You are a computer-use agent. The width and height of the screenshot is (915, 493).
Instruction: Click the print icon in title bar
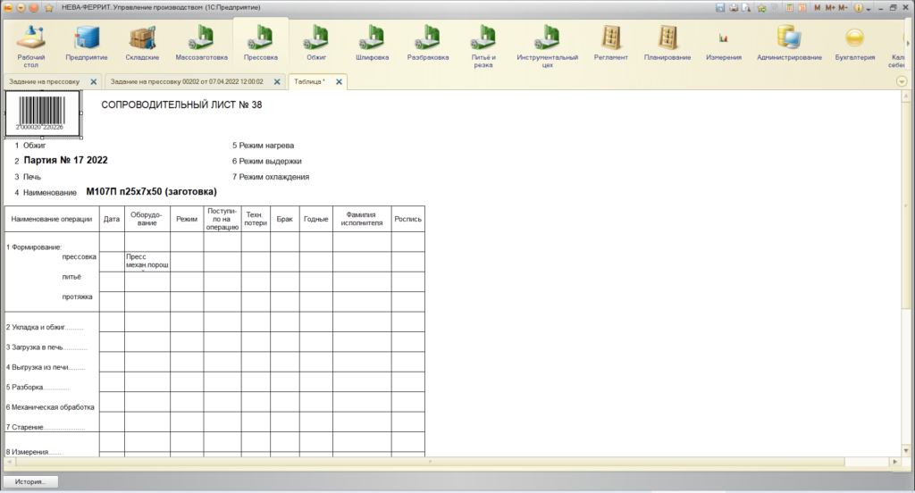click(734, 7)
